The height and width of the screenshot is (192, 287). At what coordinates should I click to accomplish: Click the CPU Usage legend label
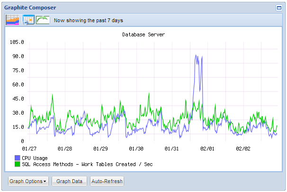[x=35, y=158]
